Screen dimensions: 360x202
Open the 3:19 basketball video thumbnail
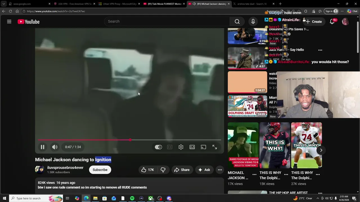click(247, 36)
